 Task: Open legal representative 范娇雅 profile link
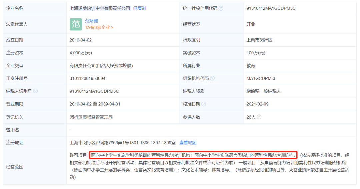(x=91, y=21)
